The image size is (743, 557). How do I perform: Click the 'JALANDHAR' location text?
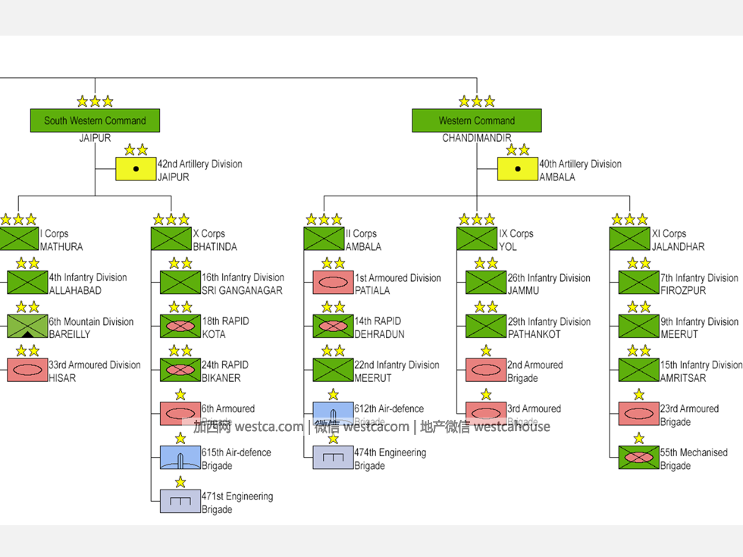click(678, 247)
